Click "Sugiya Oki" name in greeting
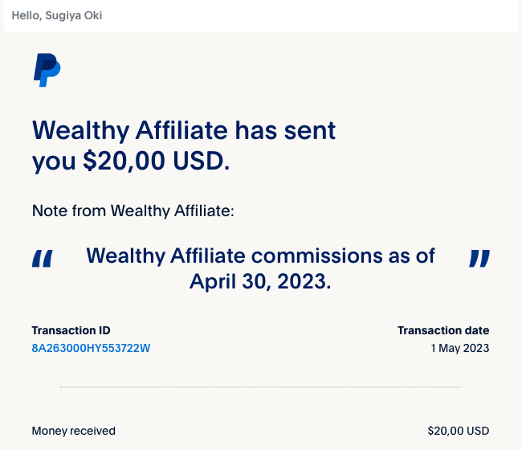 (x=74, y=15)
